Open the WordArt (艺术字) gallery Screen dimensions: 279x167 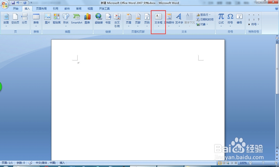pyautogui.click(x=179, y=20)
